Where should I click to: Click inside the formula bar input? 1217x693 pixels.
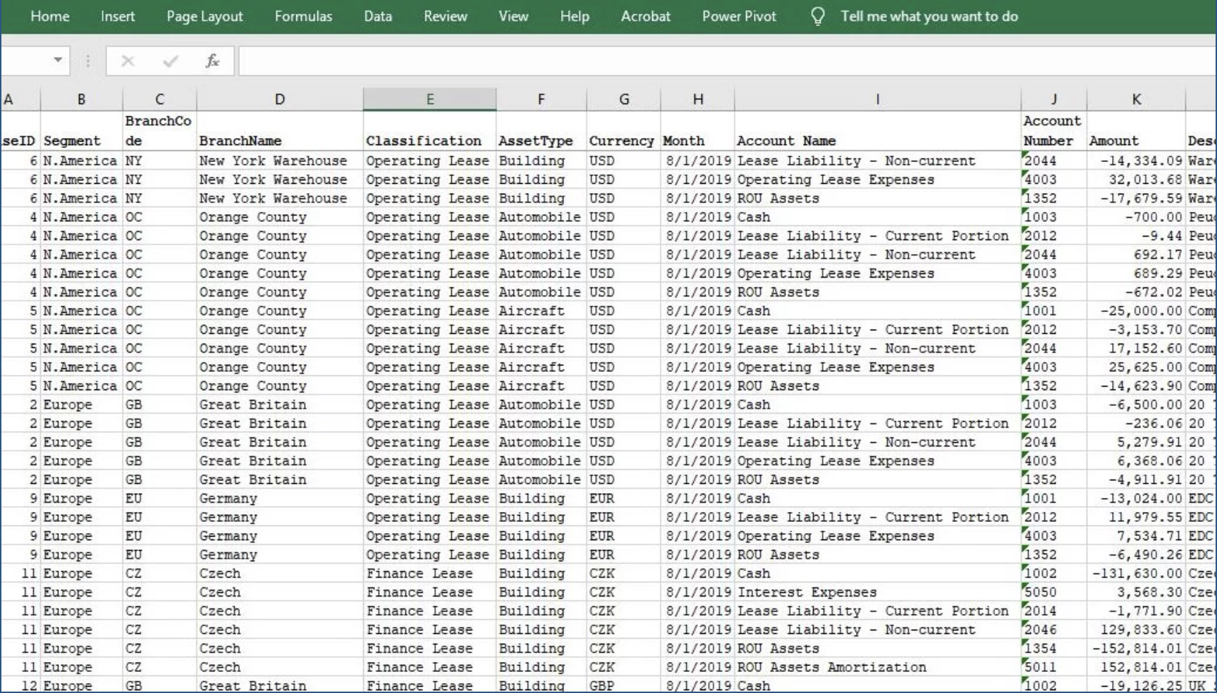[x=727, y=61]
